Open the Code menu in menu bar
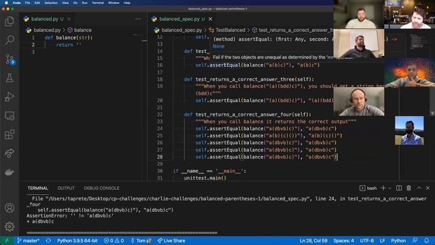This screenshot has height=245, width=435. [x=16, y=3]
